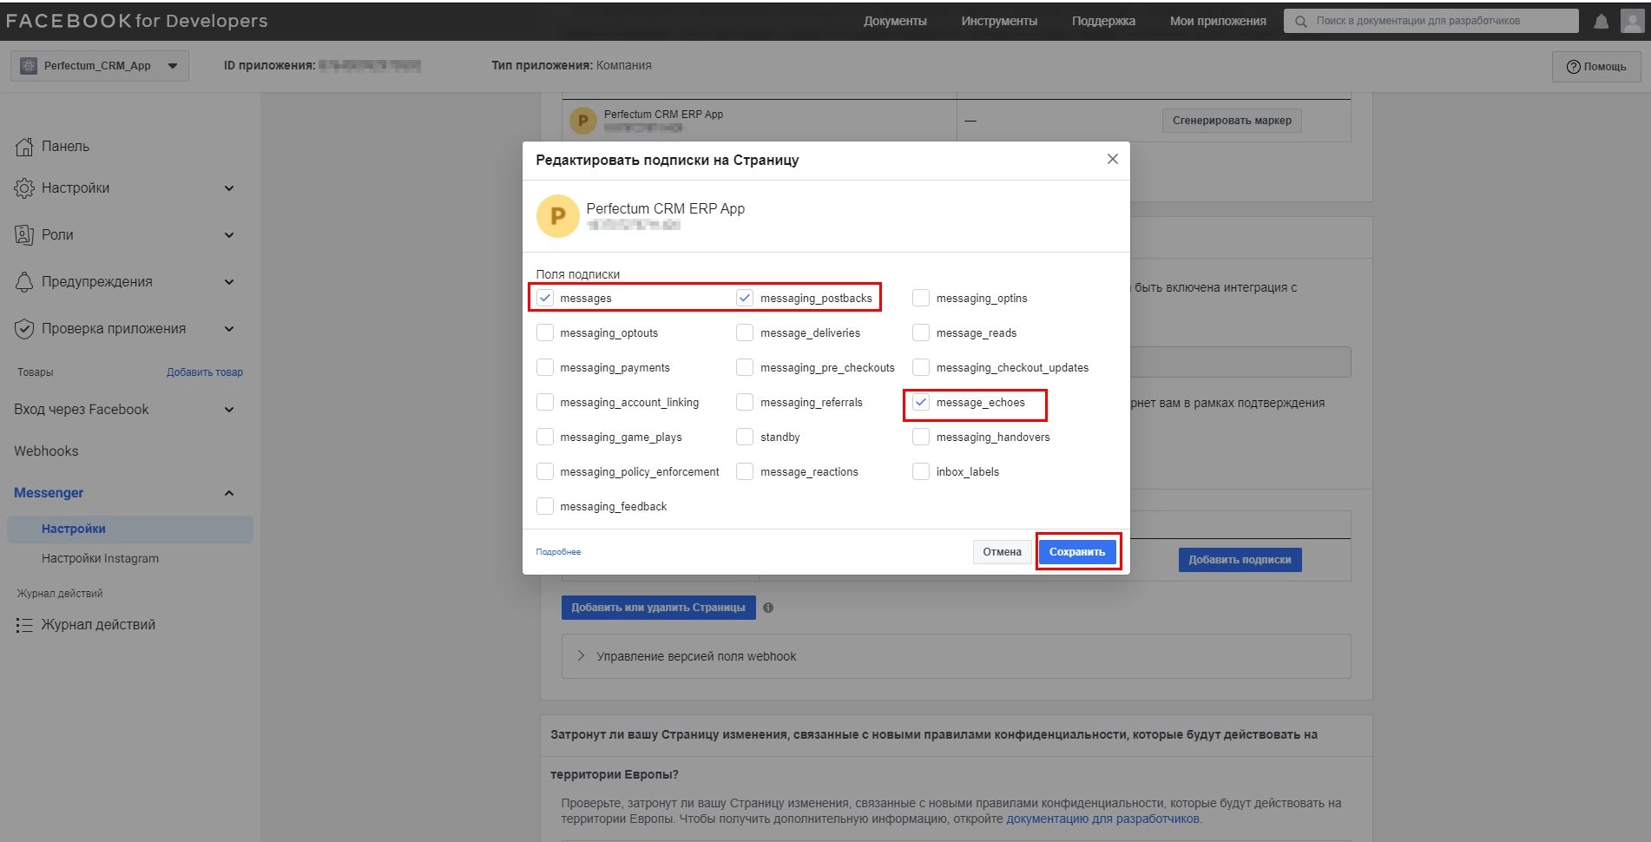Click the Проверка приложения shield icon
The height and width of the screenshot is (842, 1651).
pos(24,329)
